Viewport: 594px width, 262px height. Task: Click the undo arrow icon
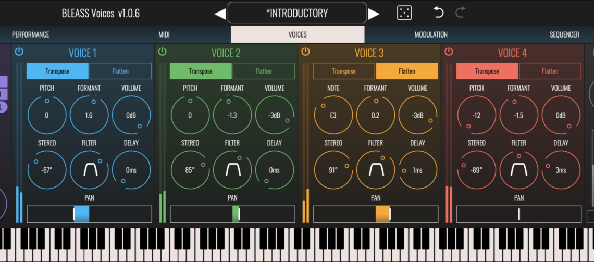pos(439,13)
